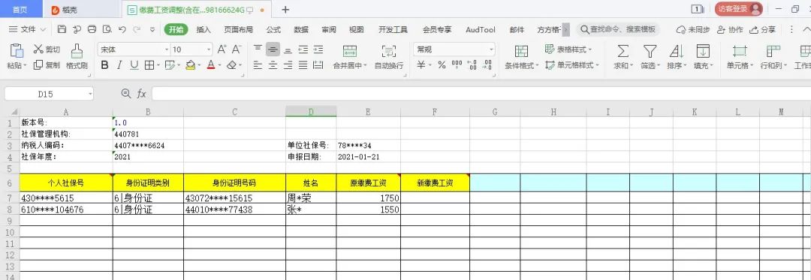Click the Merge and Center (合并居中) icon

(x=350, y=50)
